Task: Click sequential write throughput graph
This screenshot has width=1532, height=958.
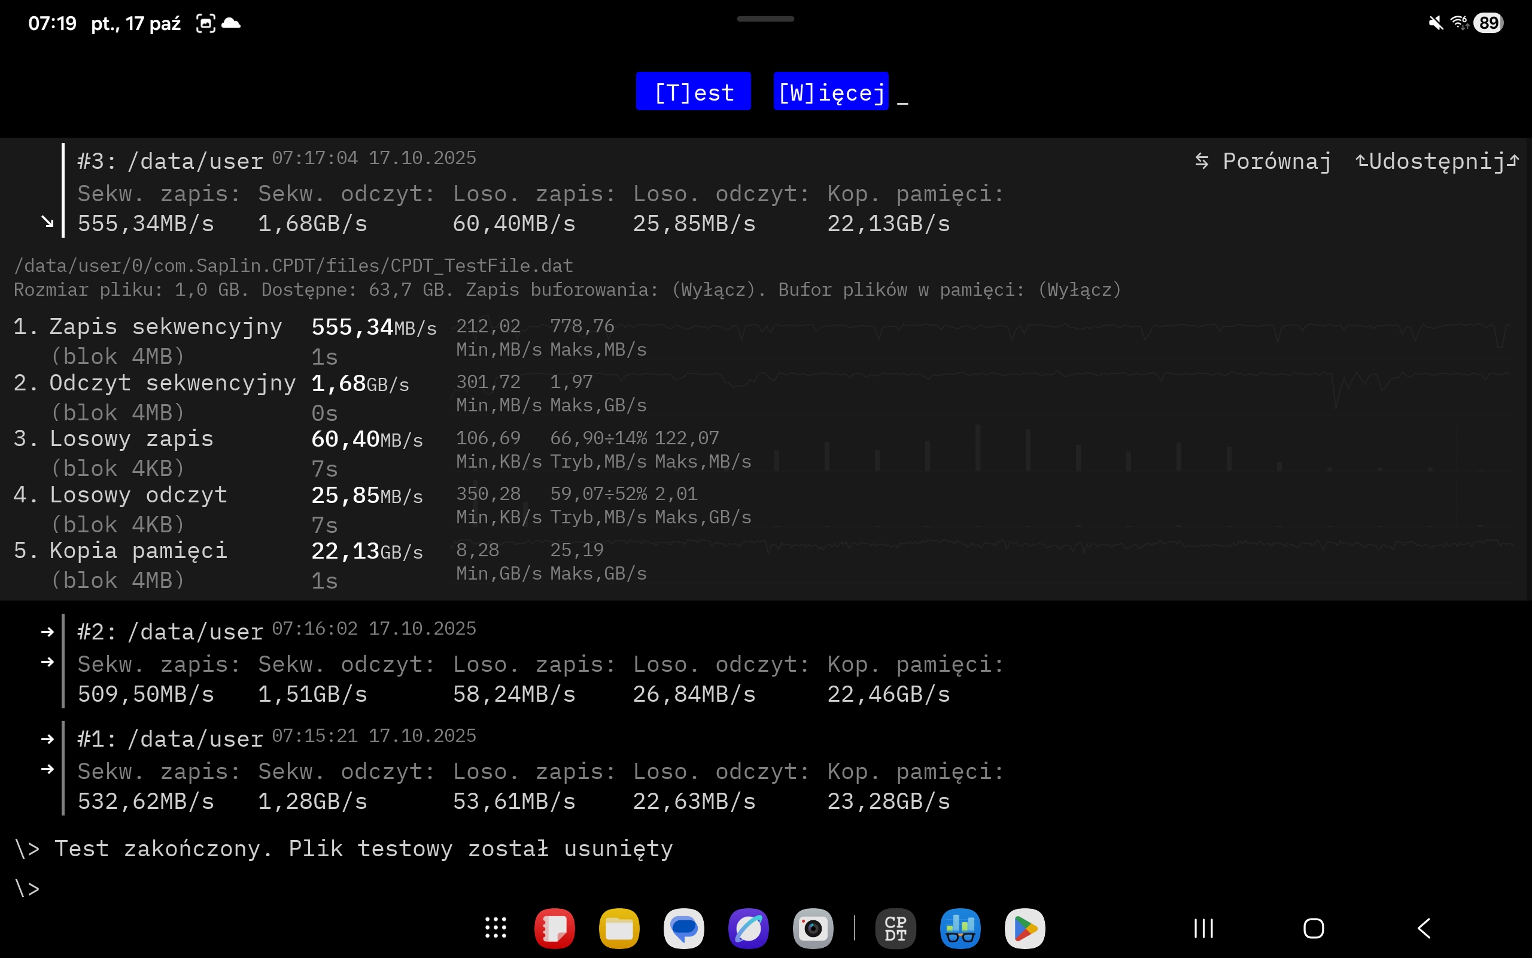Action: pos(1076,333)
